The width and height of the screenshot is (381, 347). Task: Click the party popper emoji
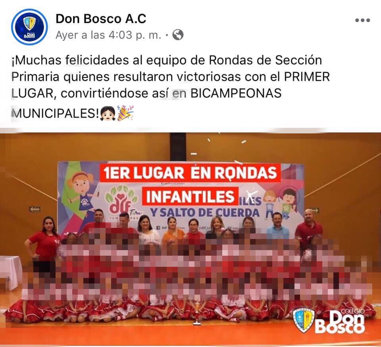click(x=125, y=113)
